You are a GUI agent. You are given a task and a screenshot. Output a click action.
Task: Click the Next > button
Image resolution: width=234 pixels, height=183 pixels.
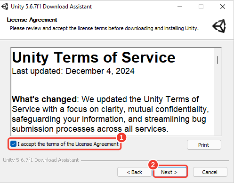tap(170, 172)
